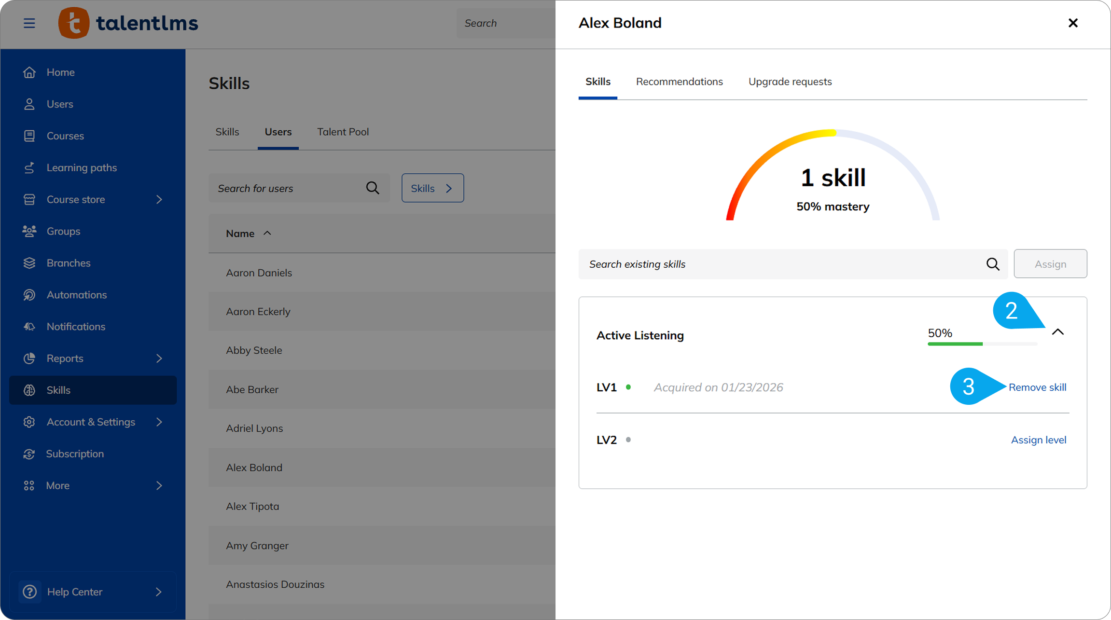Click the Subscription icon in sidebar
1111x620 pixels.
tap(29, 454)
